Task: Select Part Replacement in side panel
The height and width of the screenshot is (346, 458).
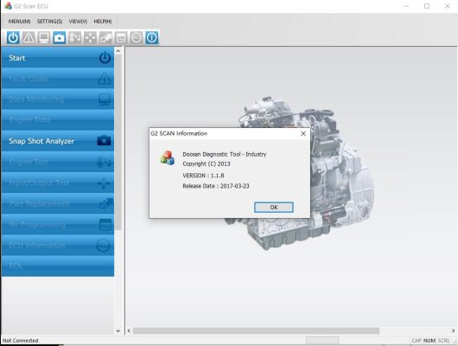Action: [58, 203]
